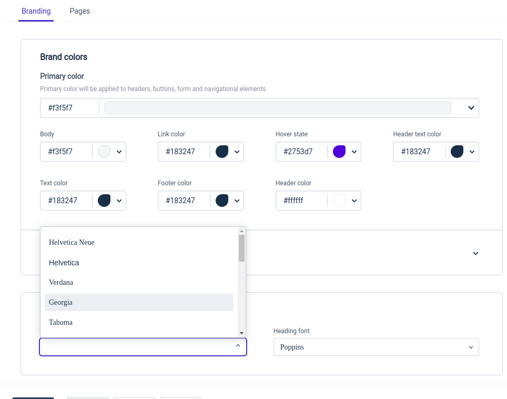507x399 pixels.
Task: Open the Link color dropdown arrow
Action: click(x=237, y=152)
